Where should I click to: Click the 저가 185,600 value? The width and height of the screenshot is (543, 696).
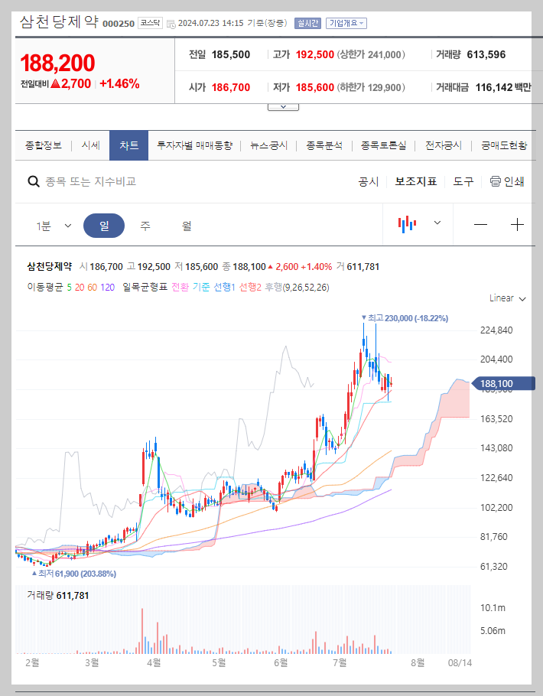click(x=315, y=87)
